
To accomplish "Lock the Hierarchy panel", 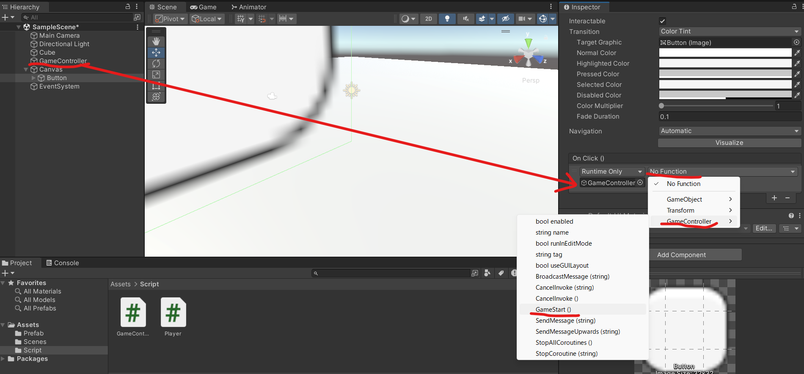I will (x=128, y=7).
